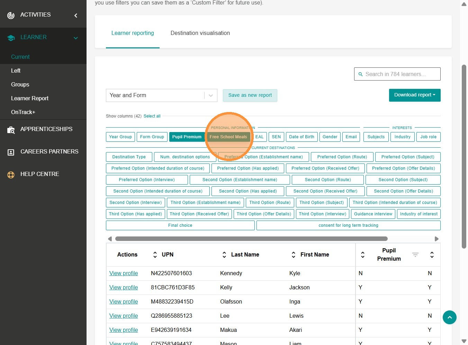Open the Groups menu item
Screen dimensions: 468x345
pyautogui.click(x=20, y=85)
